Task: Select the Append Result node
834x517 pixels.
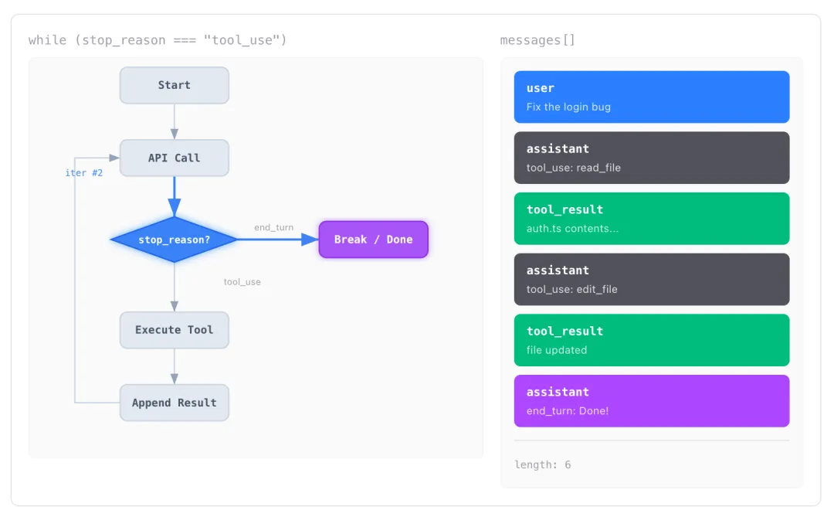Action: [x=174, y=403]
